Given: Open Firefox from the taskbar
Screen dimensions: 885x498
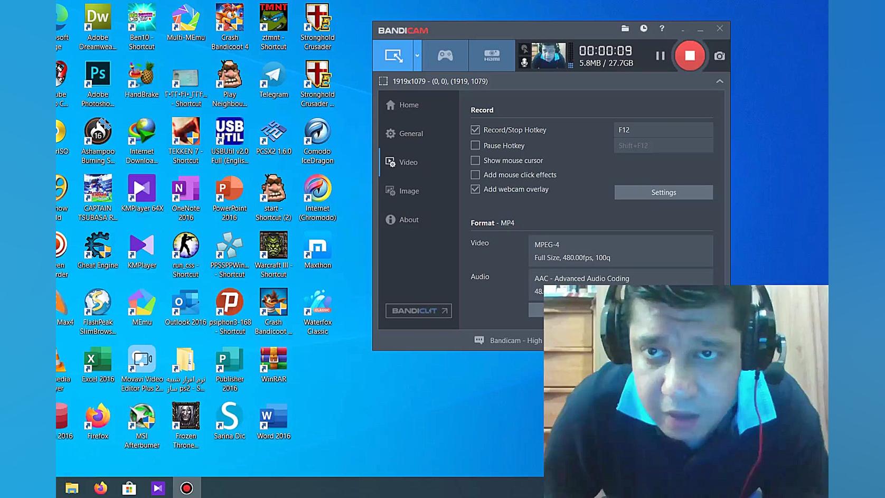Looking at the screenshot, I should click(100, 488).
